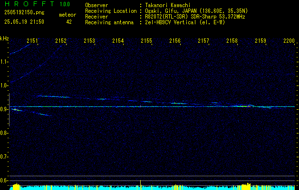Click the 0.9 kHz frequency label
The image size is (299, 190).
[x=4, y=109]
